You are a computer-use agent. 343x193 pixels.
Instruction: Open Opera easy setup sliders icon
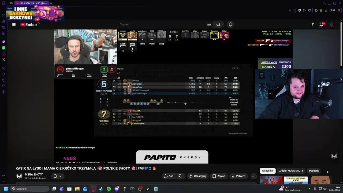click(339, 10)
